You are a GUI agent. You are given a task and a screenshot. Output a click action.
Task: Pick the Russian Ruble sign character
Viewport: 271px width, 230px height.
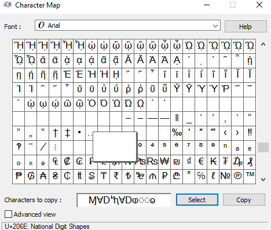tap(164, 176)
